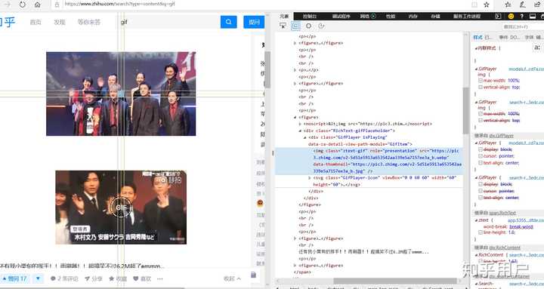Click the a: pseudo-state button in styles pane
Image resolution: width=544 pixels, height=289 pixels.
pos(537,48)
